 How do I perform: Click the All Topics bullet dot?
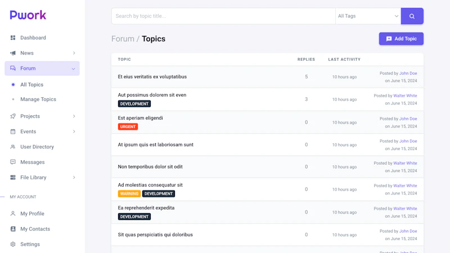click(13, 85)
